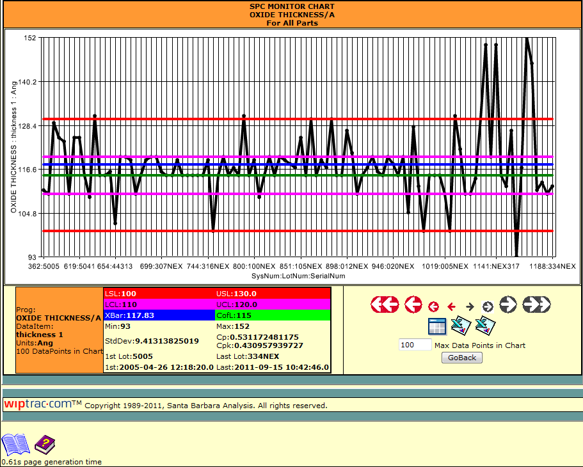
Task: Open the purple question-mark help book
Action: (x=45, y=444)
